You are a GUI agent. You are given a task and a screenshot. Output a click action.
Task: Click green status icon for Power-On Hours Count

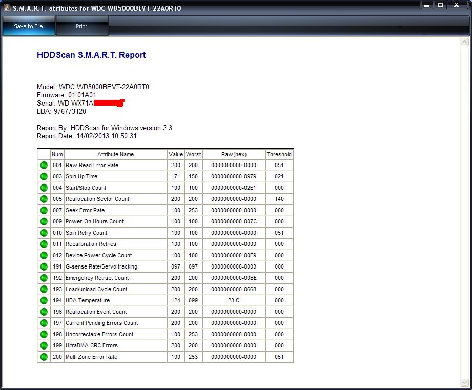coord(44,221)
